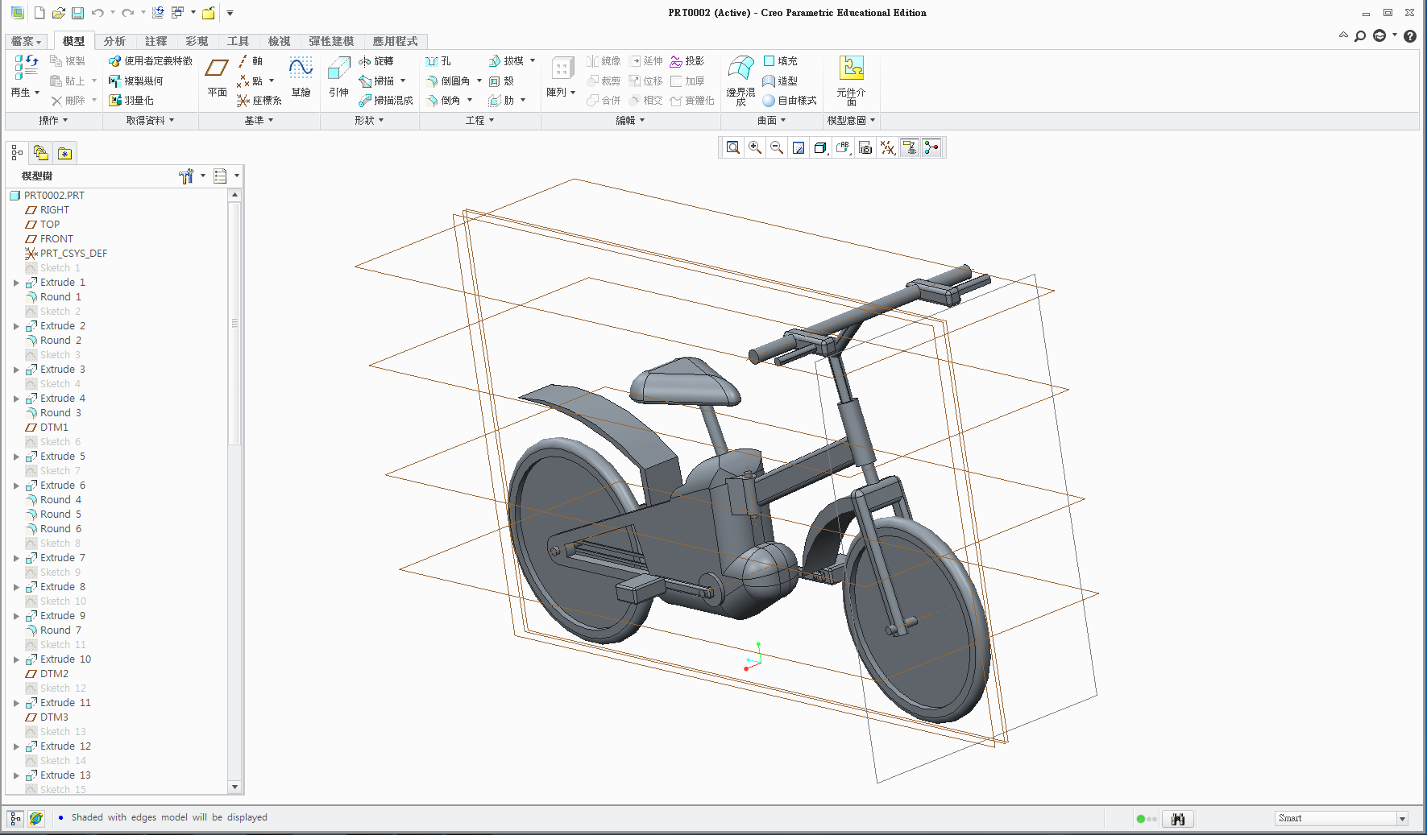1427x835 pixels.
Task: Toggle the annotation display icon
Action: (x=910, y=147)
